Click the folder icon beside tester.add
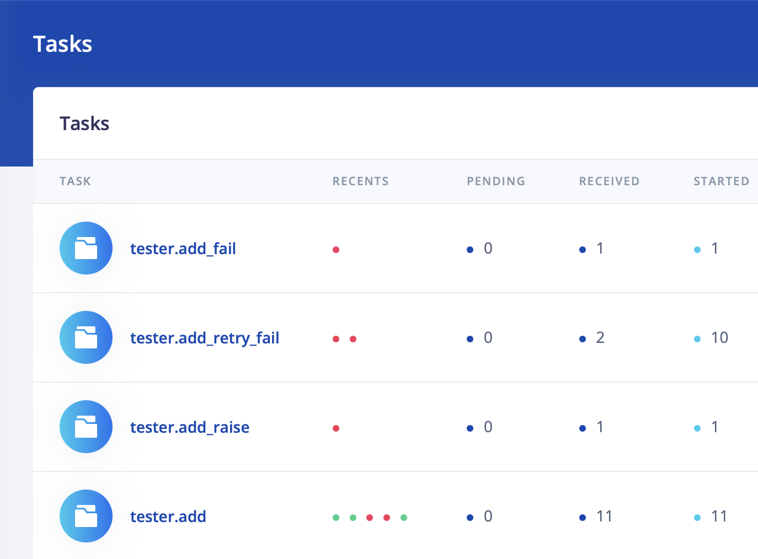758x559 pixels. click(x=86, y=516)
